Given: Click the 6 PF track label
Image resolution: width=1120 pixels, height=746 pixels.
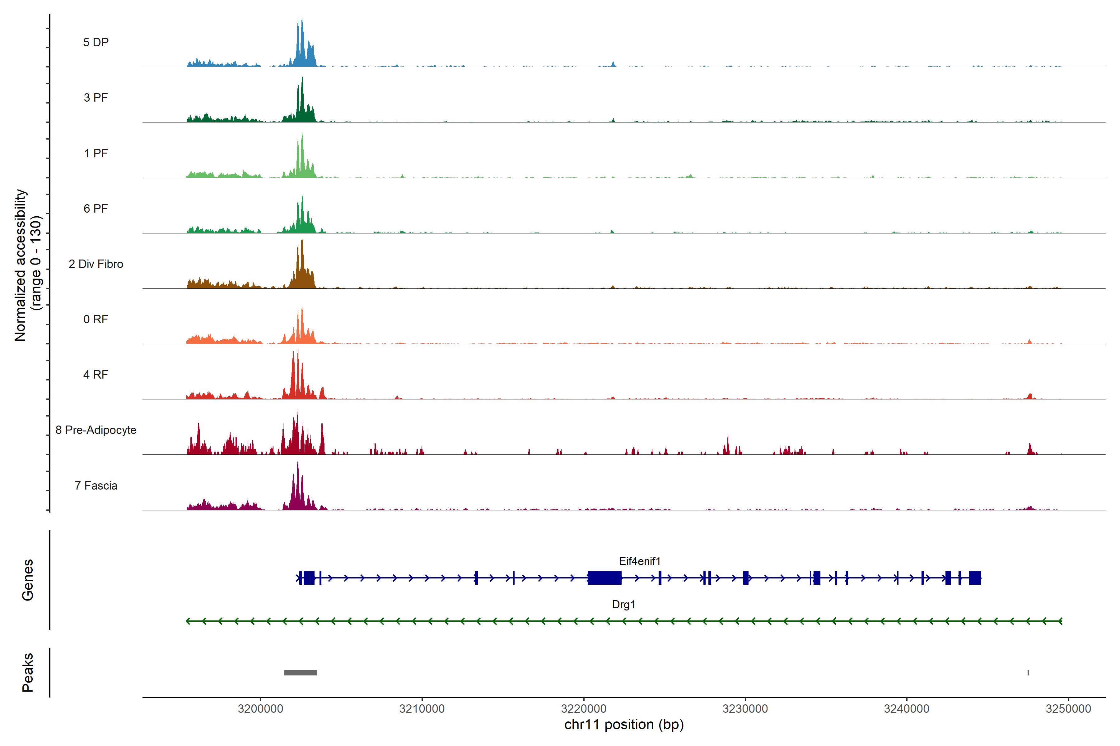Looking at the screenshot, I should click(96, 208).
